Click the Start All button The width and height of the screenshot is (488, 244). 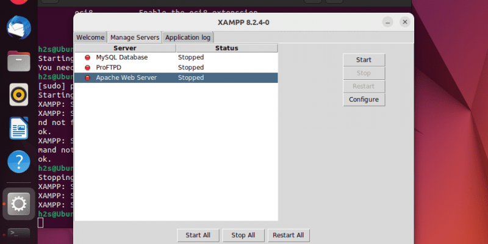(x=198, y=235)
